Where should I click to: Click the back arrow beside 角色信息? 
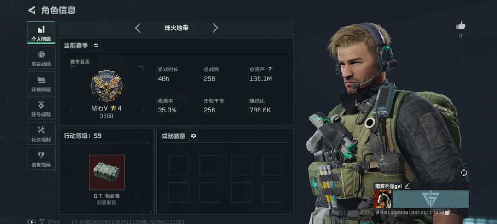(x=32, y=10)
